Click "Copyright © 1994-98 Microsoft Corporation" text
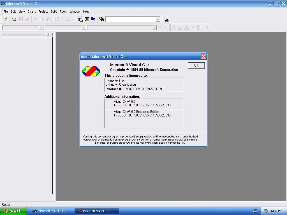The image size is (287, 215). 144,70
